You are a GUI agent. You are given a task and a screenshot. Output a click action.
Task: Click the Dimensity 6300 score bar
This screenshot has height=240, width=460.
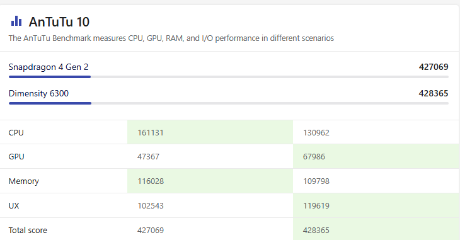click(229, 103)
